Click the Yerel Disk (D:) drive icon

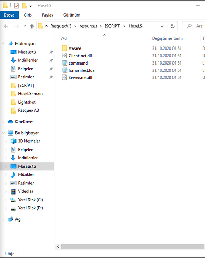click(x=13, y=208)
